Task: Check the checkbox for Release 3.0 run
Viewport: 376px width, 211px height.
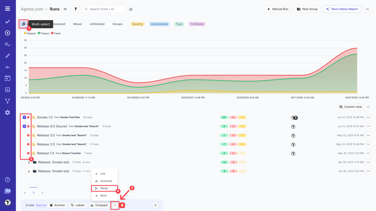Action: pos(25,135)
